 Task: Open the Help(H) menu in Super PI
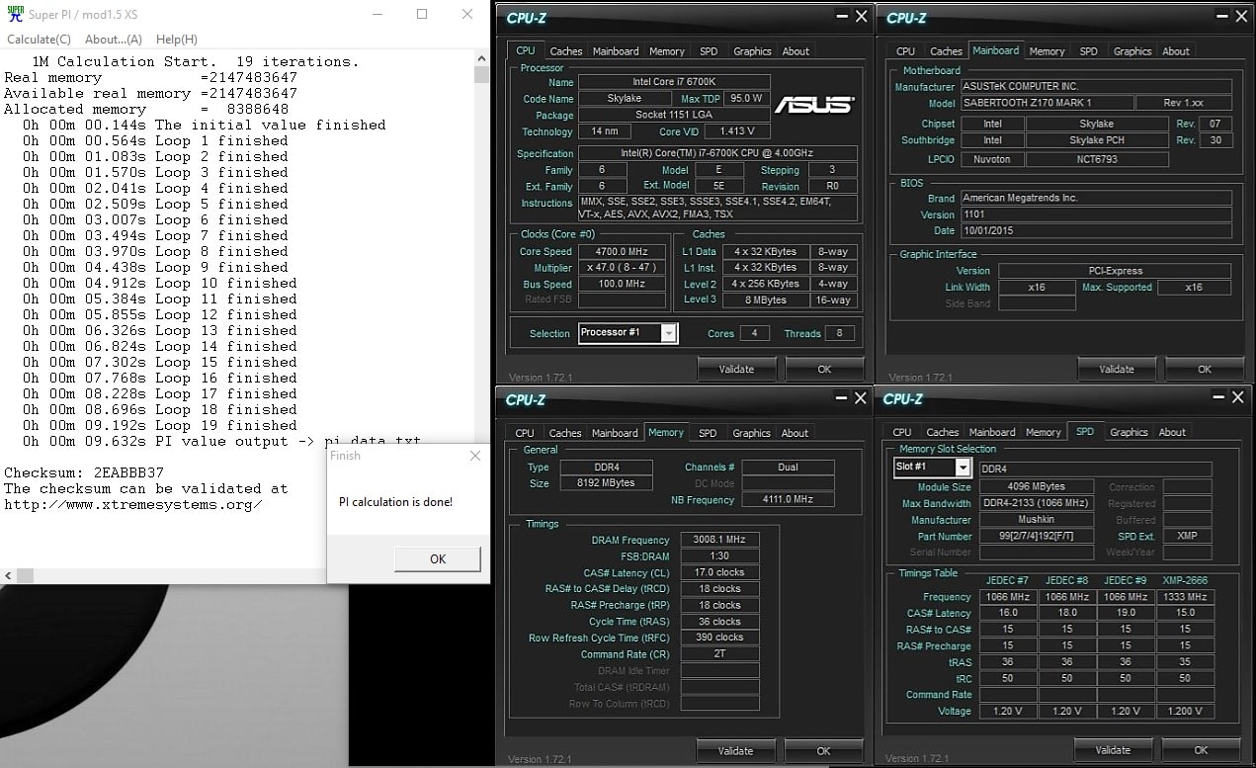click(x=177, y=40)
